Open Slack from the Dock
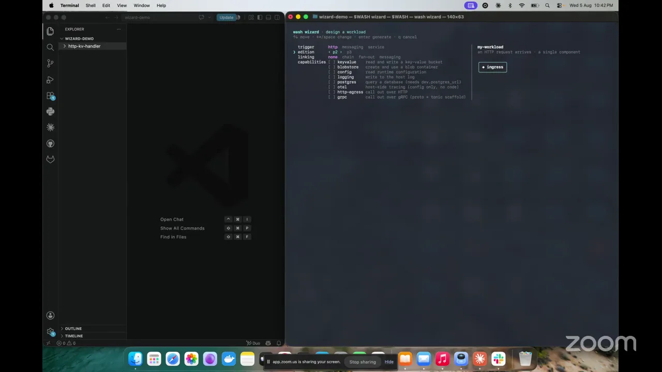 point(499,359)
